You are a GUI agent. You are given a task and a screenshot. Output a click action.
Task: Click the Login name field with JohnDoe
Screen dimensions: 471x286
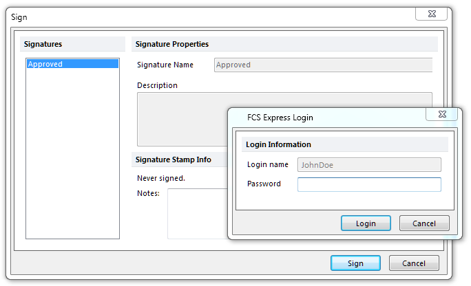click(x=369, y=165)
